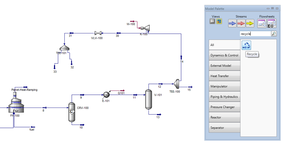Screen dimensions: 289x143
Task: Click the W-100 energy stream arrow
Action: click(x=132, y=22)
